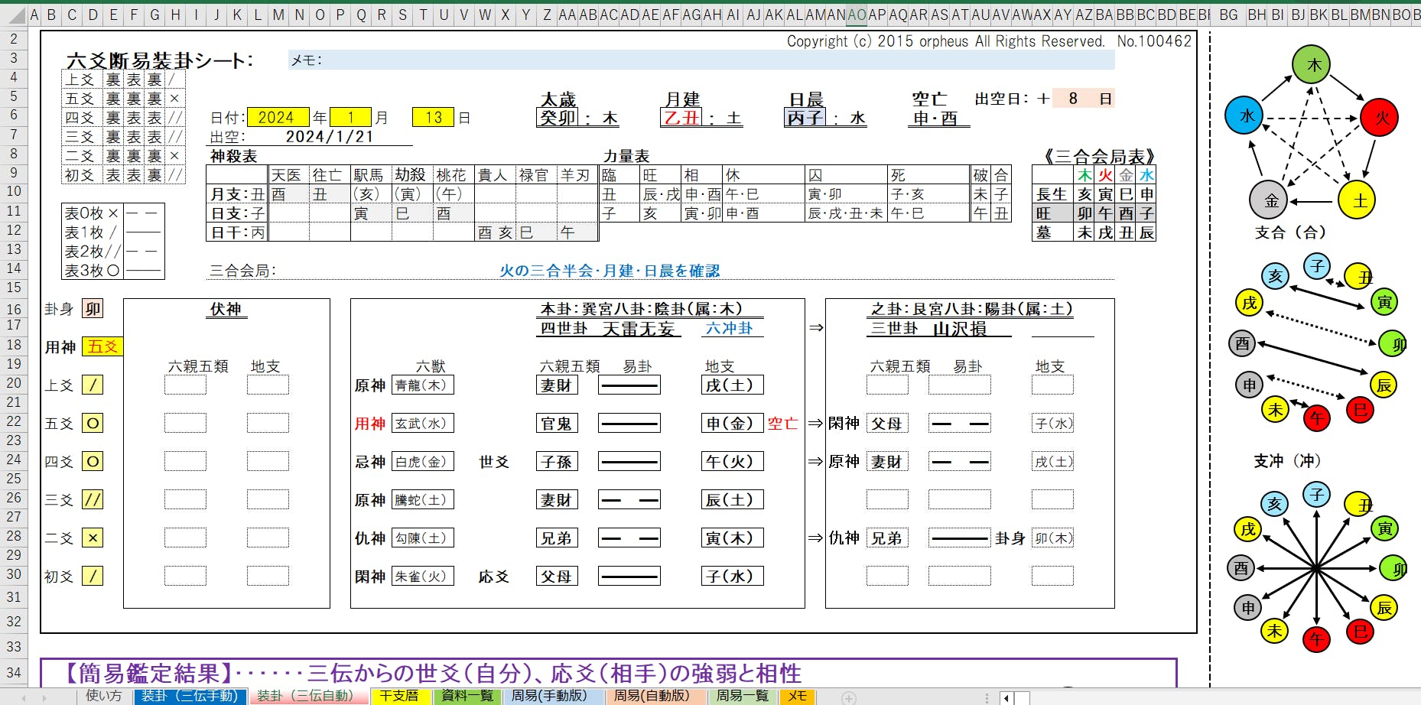Viewport: 1421px width, 705px height.
Task: Click the 青龍(木) cell in 六獣 column
Action: (x=422, y=385)
